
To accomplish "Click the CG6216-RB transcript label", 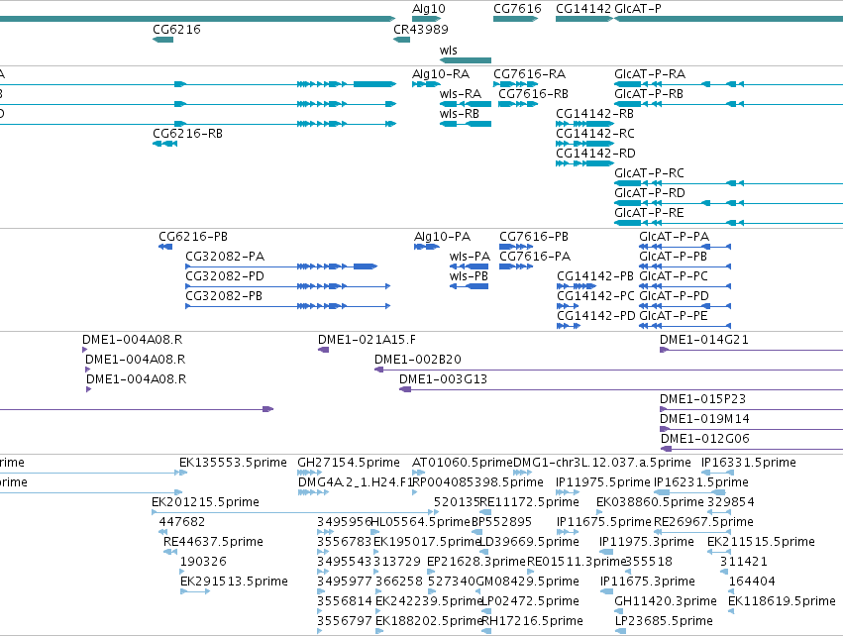I will coord(187,134).
